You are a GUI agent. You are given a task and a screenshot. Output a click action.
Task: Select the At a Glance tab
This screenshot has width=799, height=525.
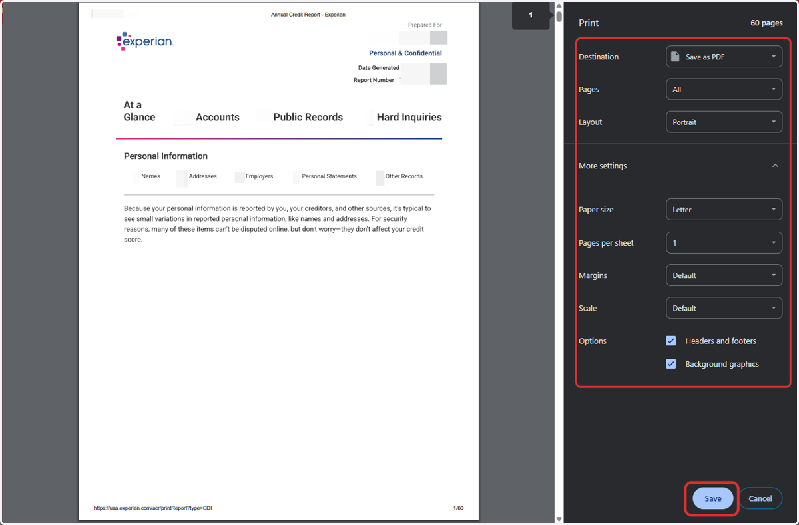139,111
